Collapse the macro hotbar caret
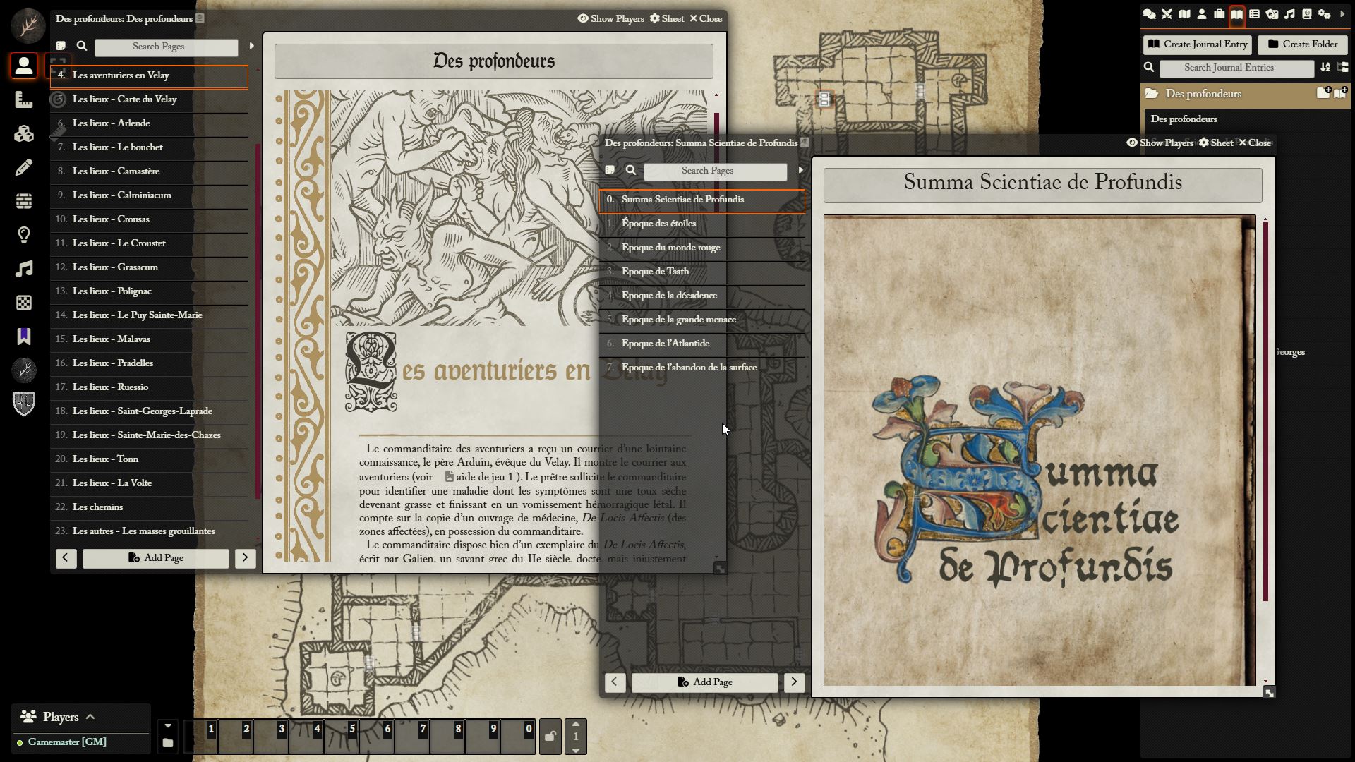The width and height of the screenshot is (1355, 762). [167, 725]
